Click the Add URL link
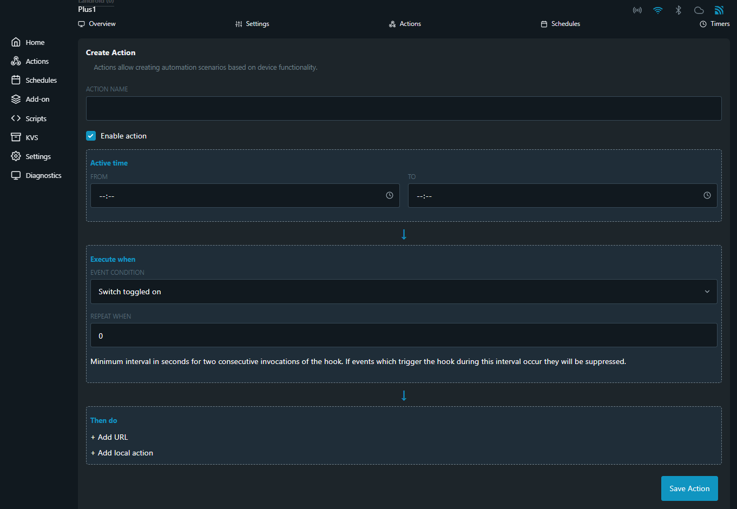 click(110, 437)
